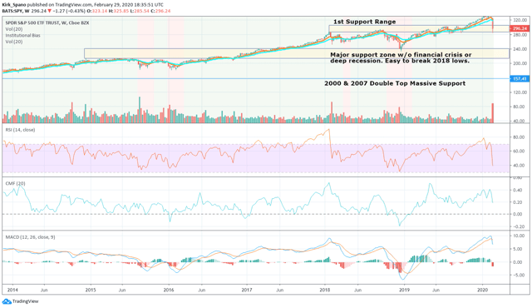This screenshot has height=308, width=532.
Task: Click the 2017 label on time axis
Action: (x=247, y=290)
